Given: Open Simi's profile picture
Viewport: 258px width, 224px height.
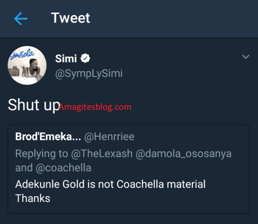Looking at the screenshot, I should click(27, 65).
